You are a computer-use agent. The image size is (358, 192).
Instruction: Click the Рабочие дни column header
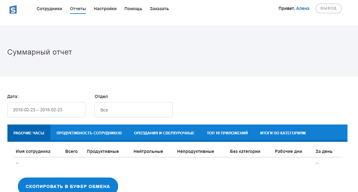tap(288, 151)
